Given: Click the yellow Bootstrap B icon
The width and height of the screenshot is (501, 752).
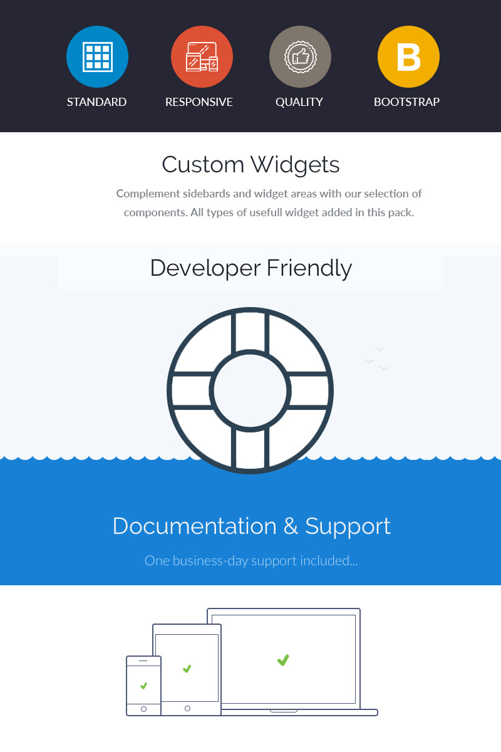Looking at the screenshot, I should click(408, 57).
